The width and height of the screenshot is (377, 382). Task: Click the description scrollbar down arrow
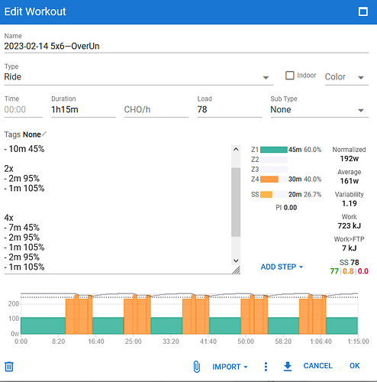tap(236, 261)
